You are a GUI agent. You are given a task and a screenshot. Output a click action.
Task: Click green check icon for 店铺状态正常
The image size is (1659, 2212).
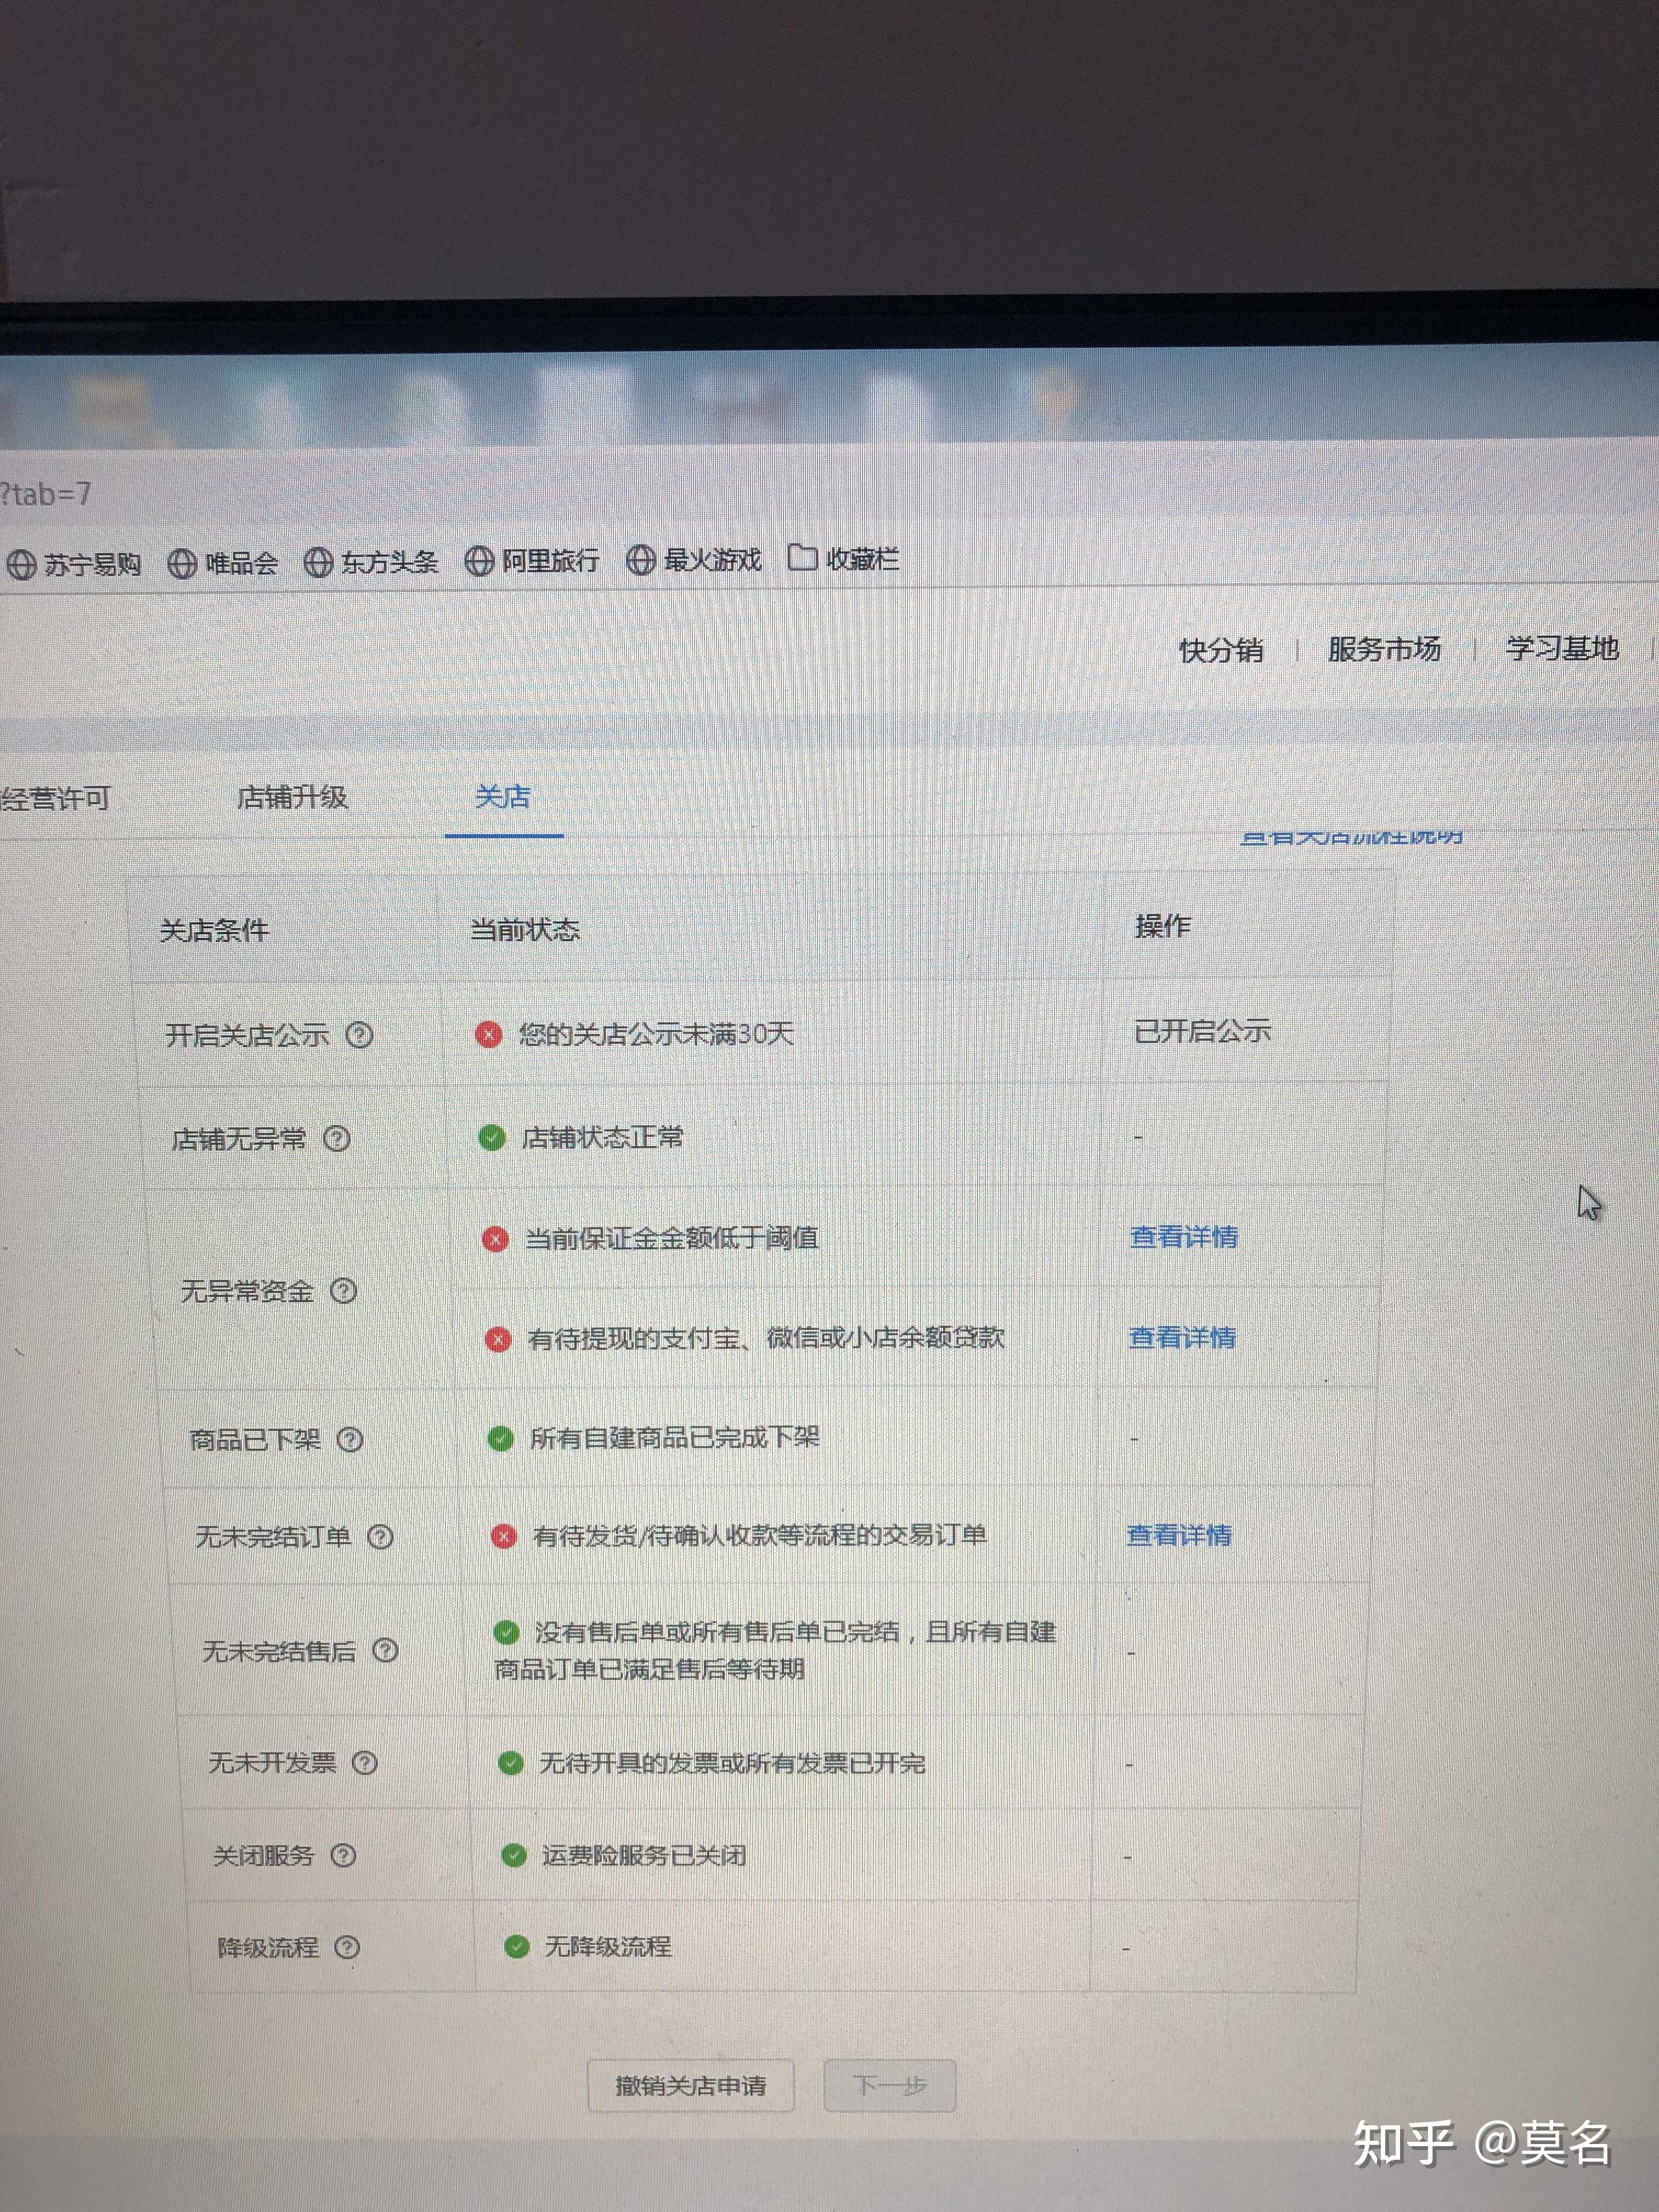[491, 1138]
